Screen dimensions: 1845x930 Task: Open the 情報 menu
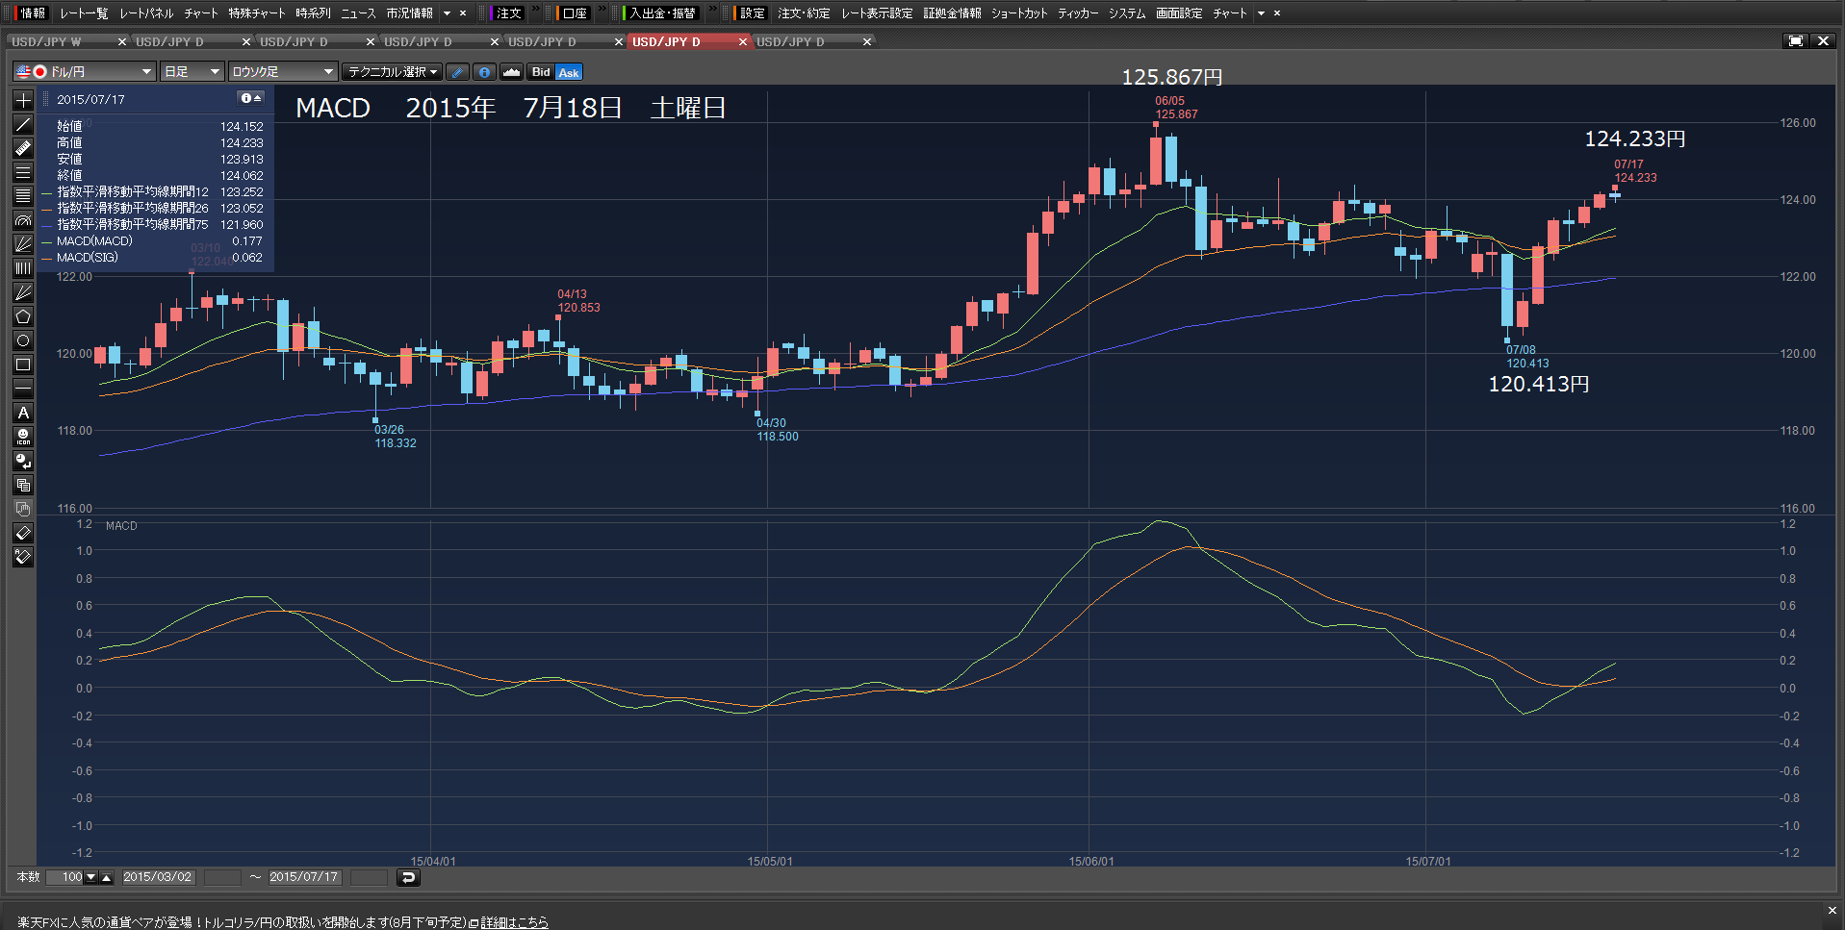click(x=33, y=13)
